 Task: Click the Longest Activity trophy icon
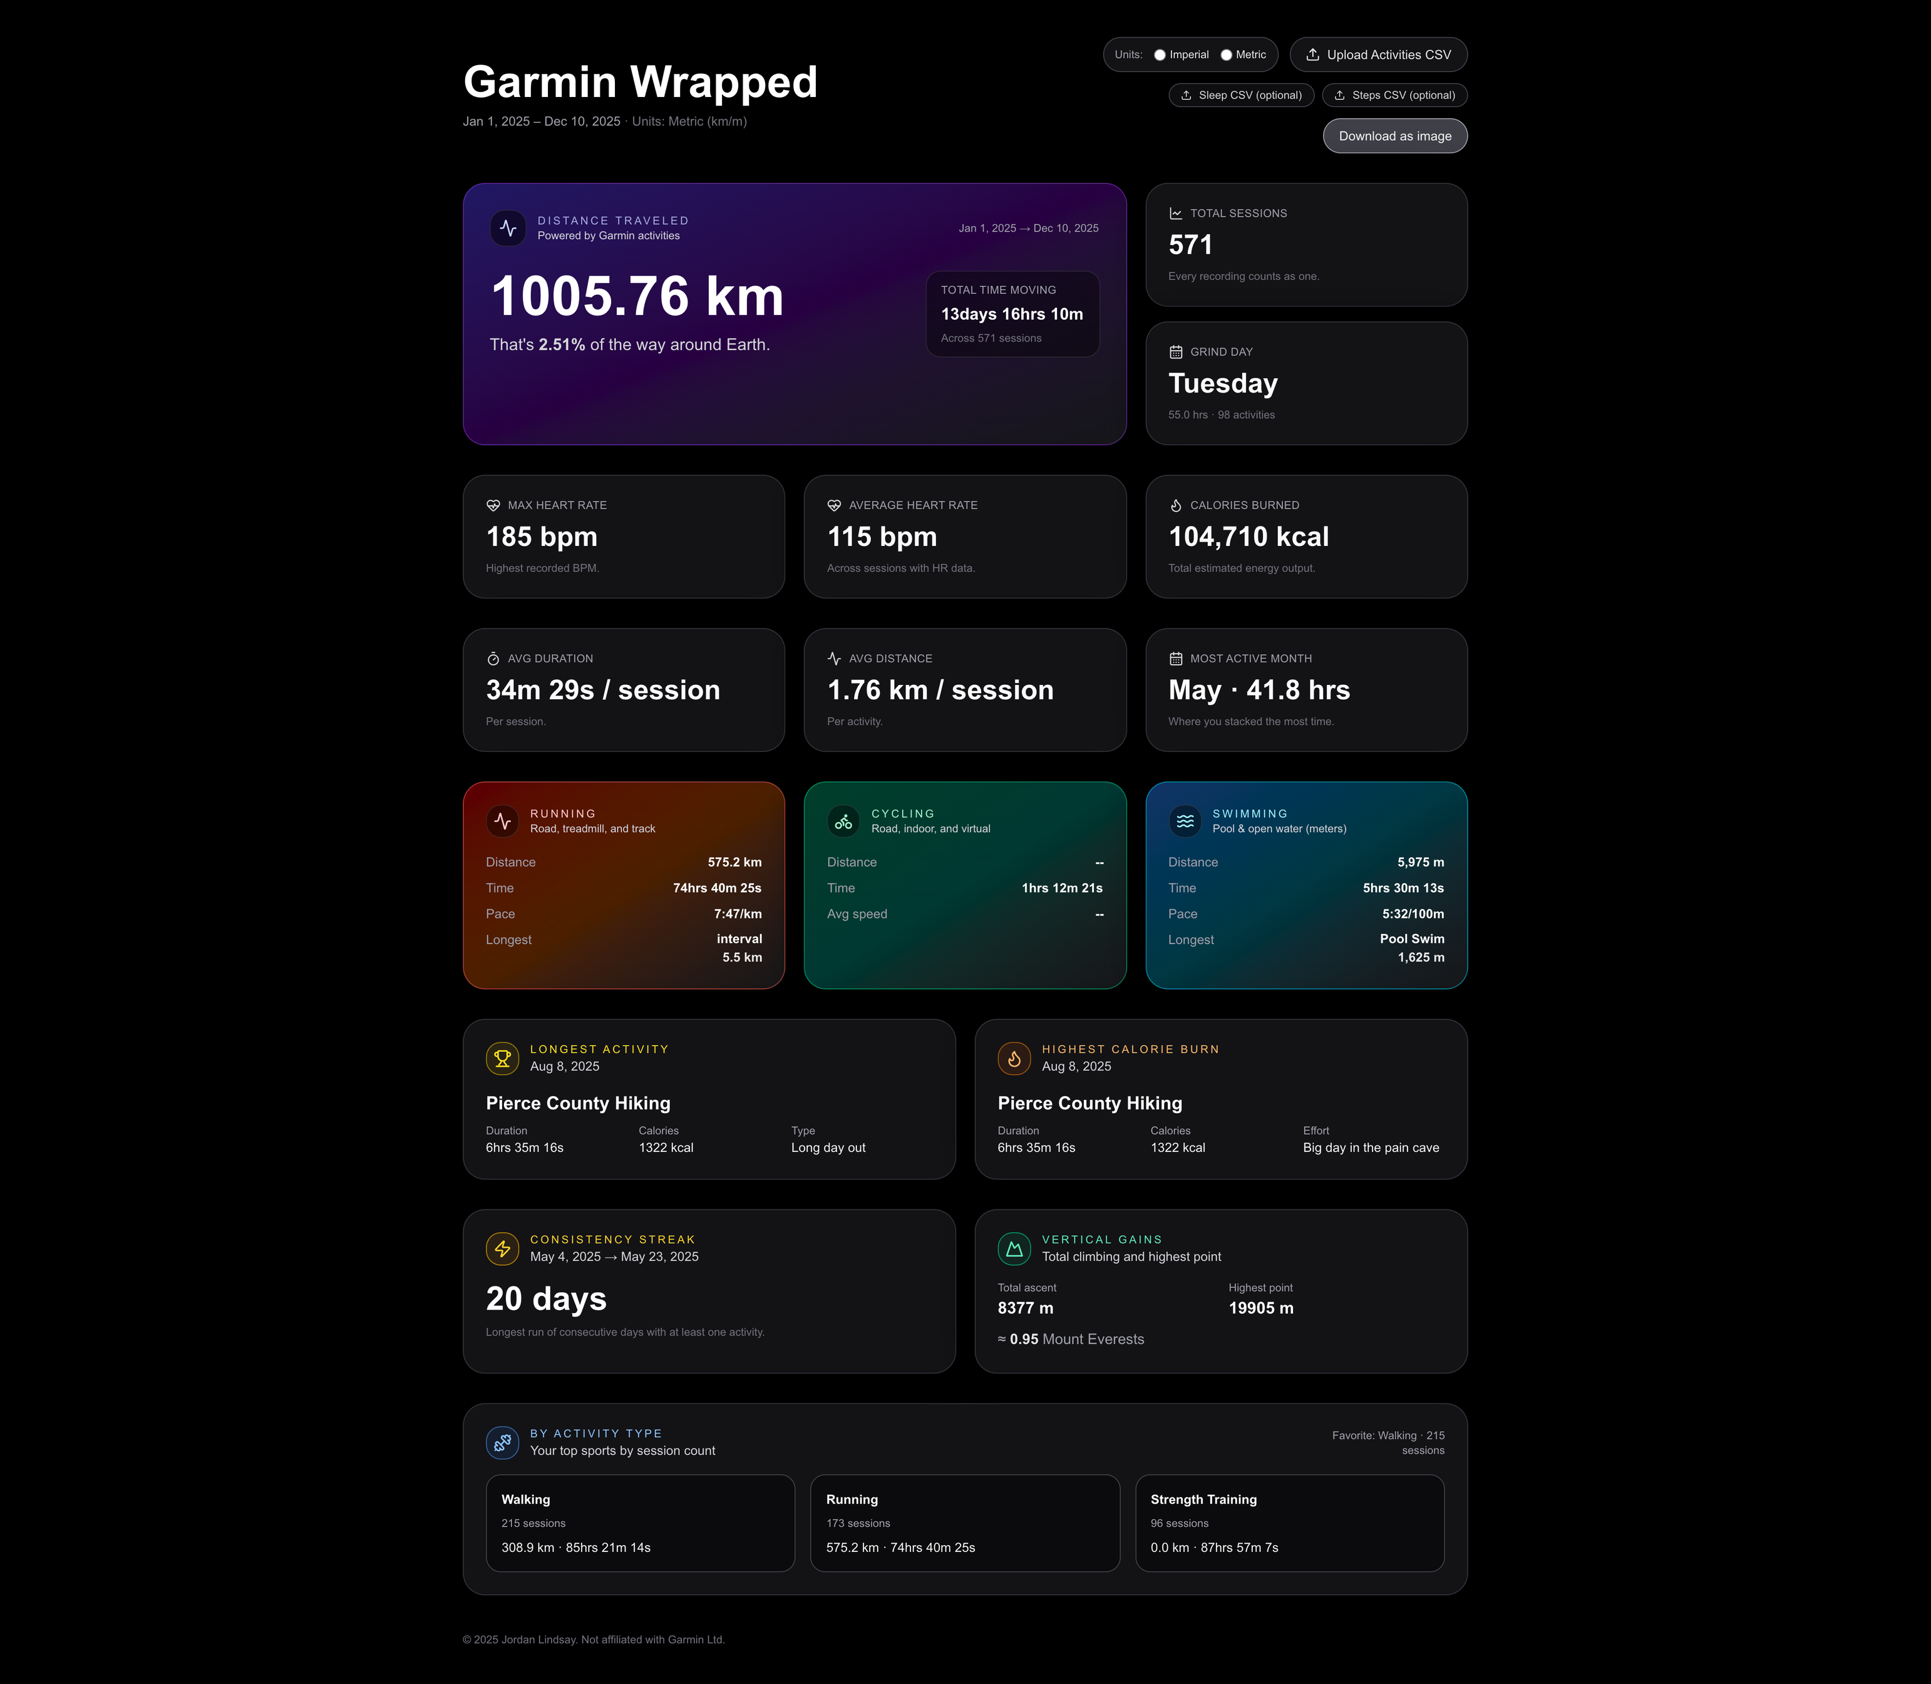[503, 1058]
